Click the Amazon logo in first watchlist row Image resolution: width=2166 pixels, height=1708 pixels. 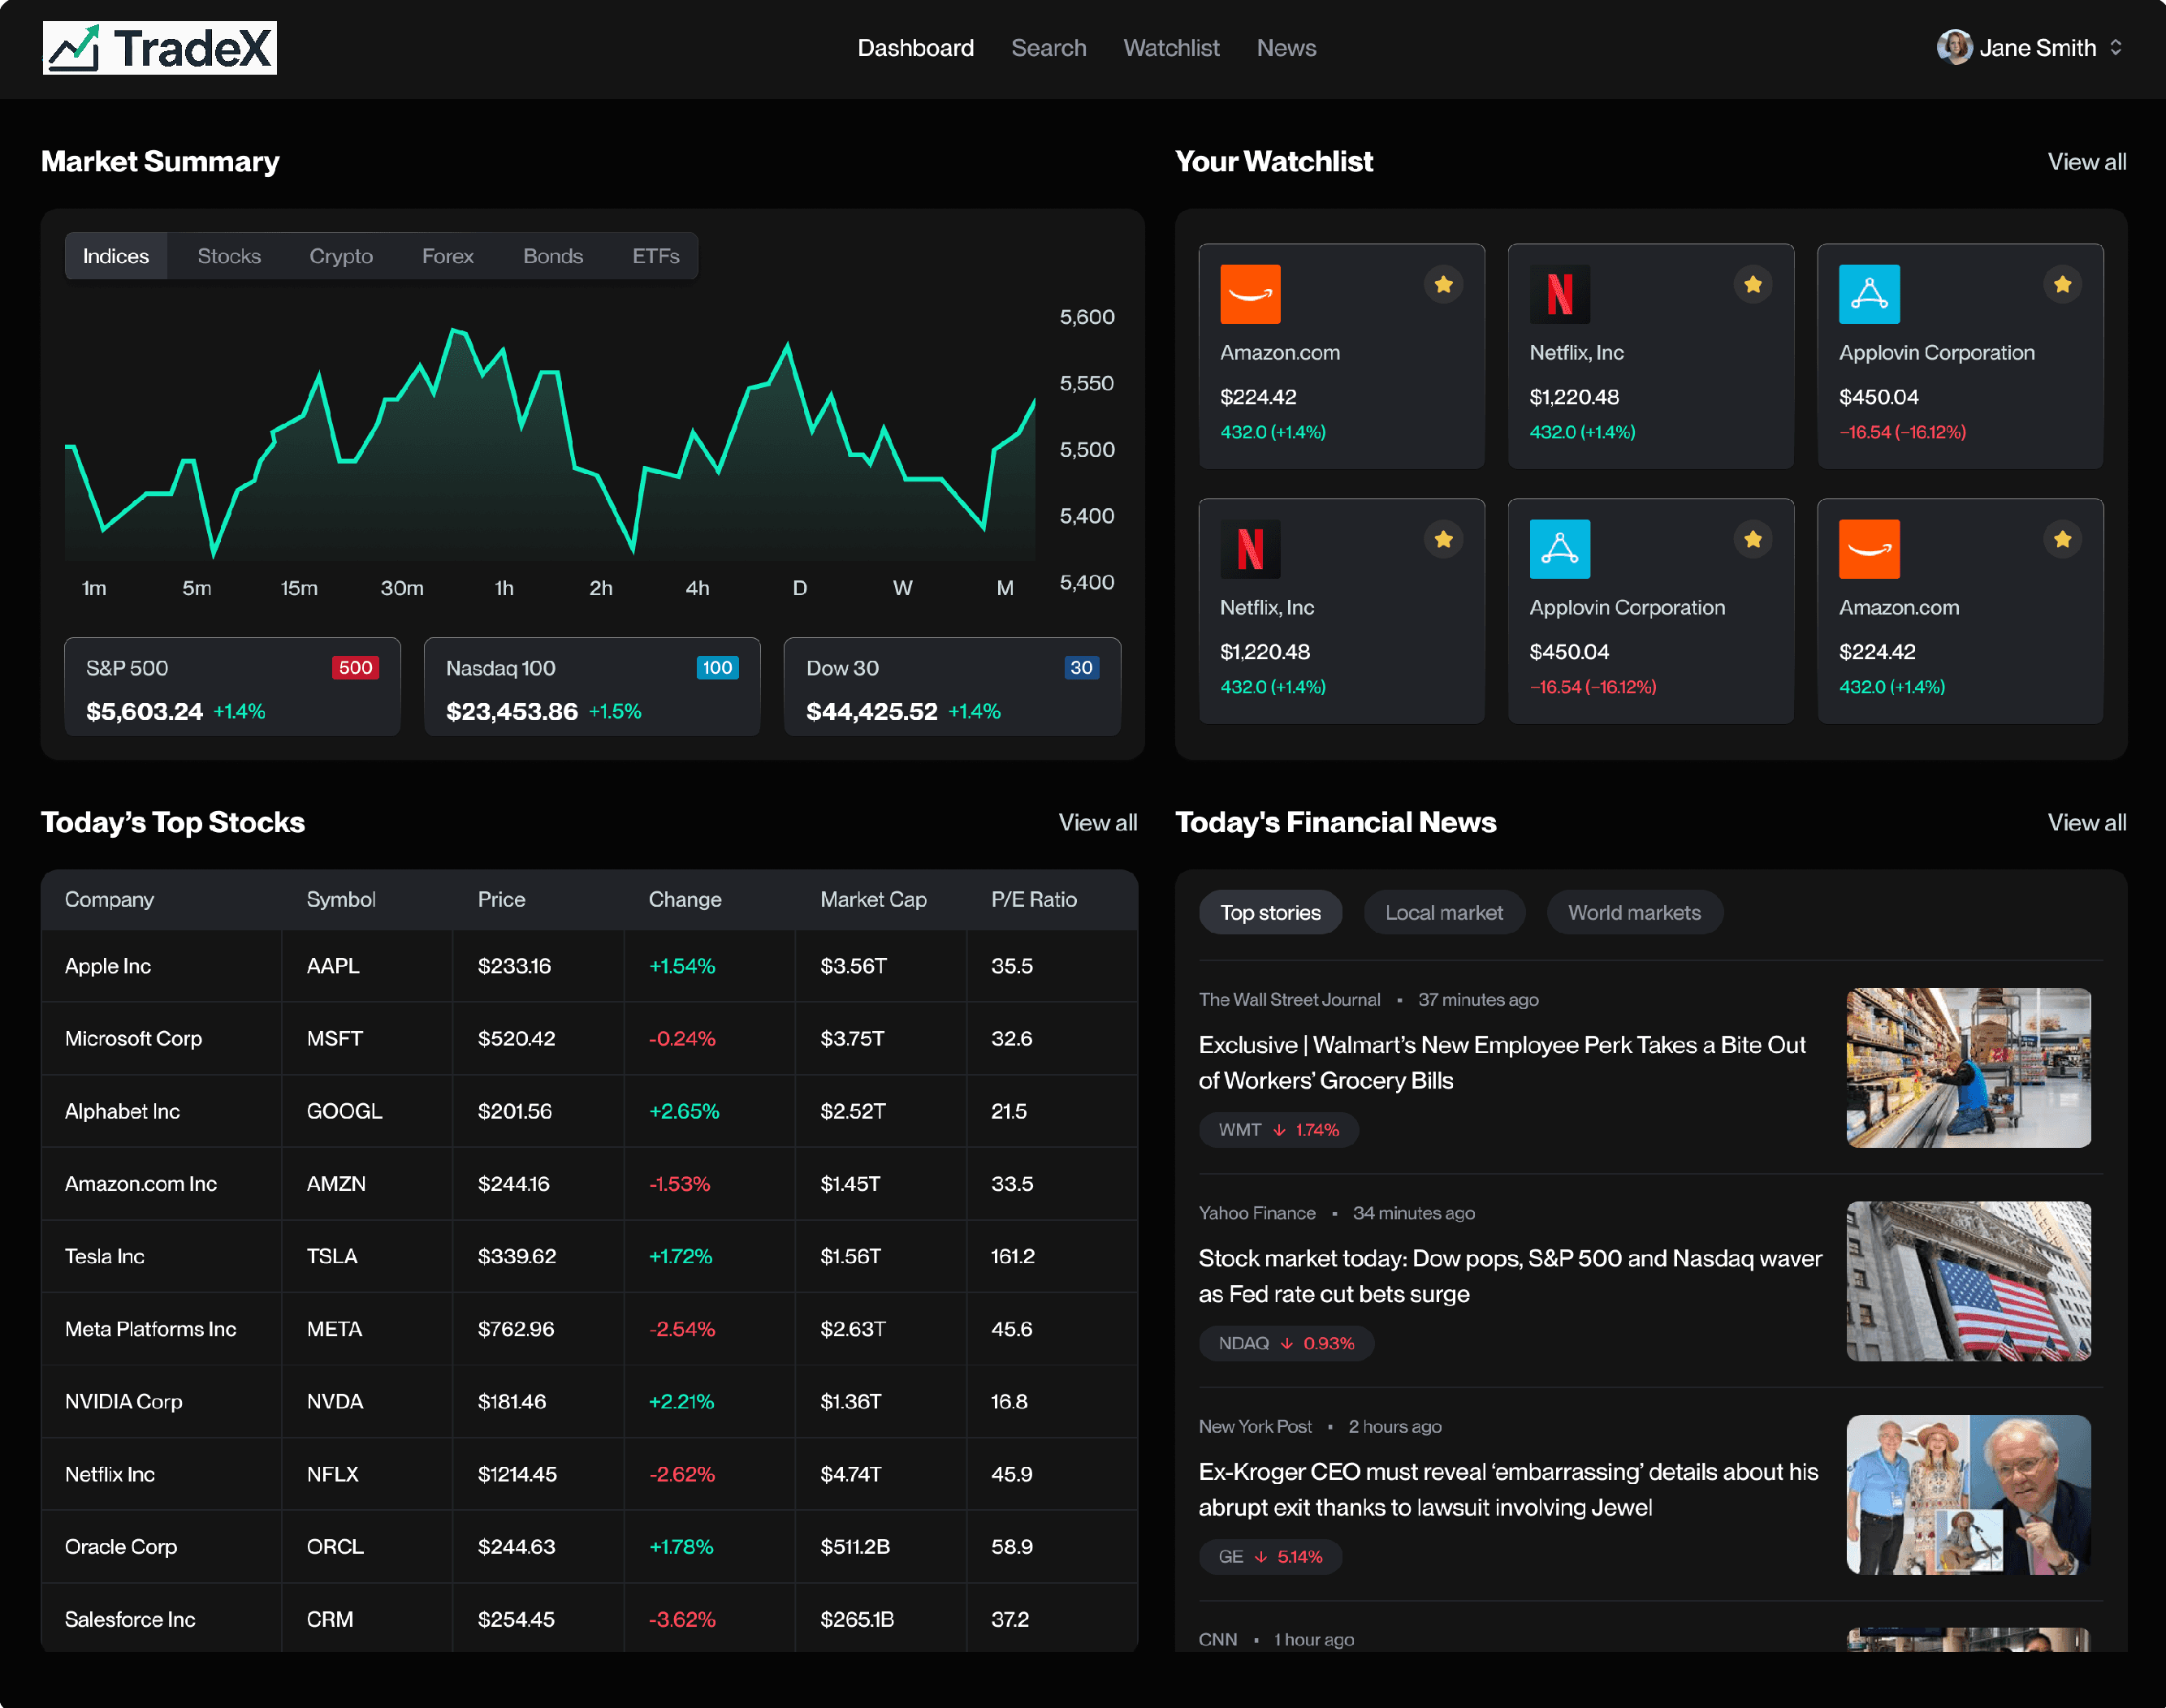pos(1250,294)
